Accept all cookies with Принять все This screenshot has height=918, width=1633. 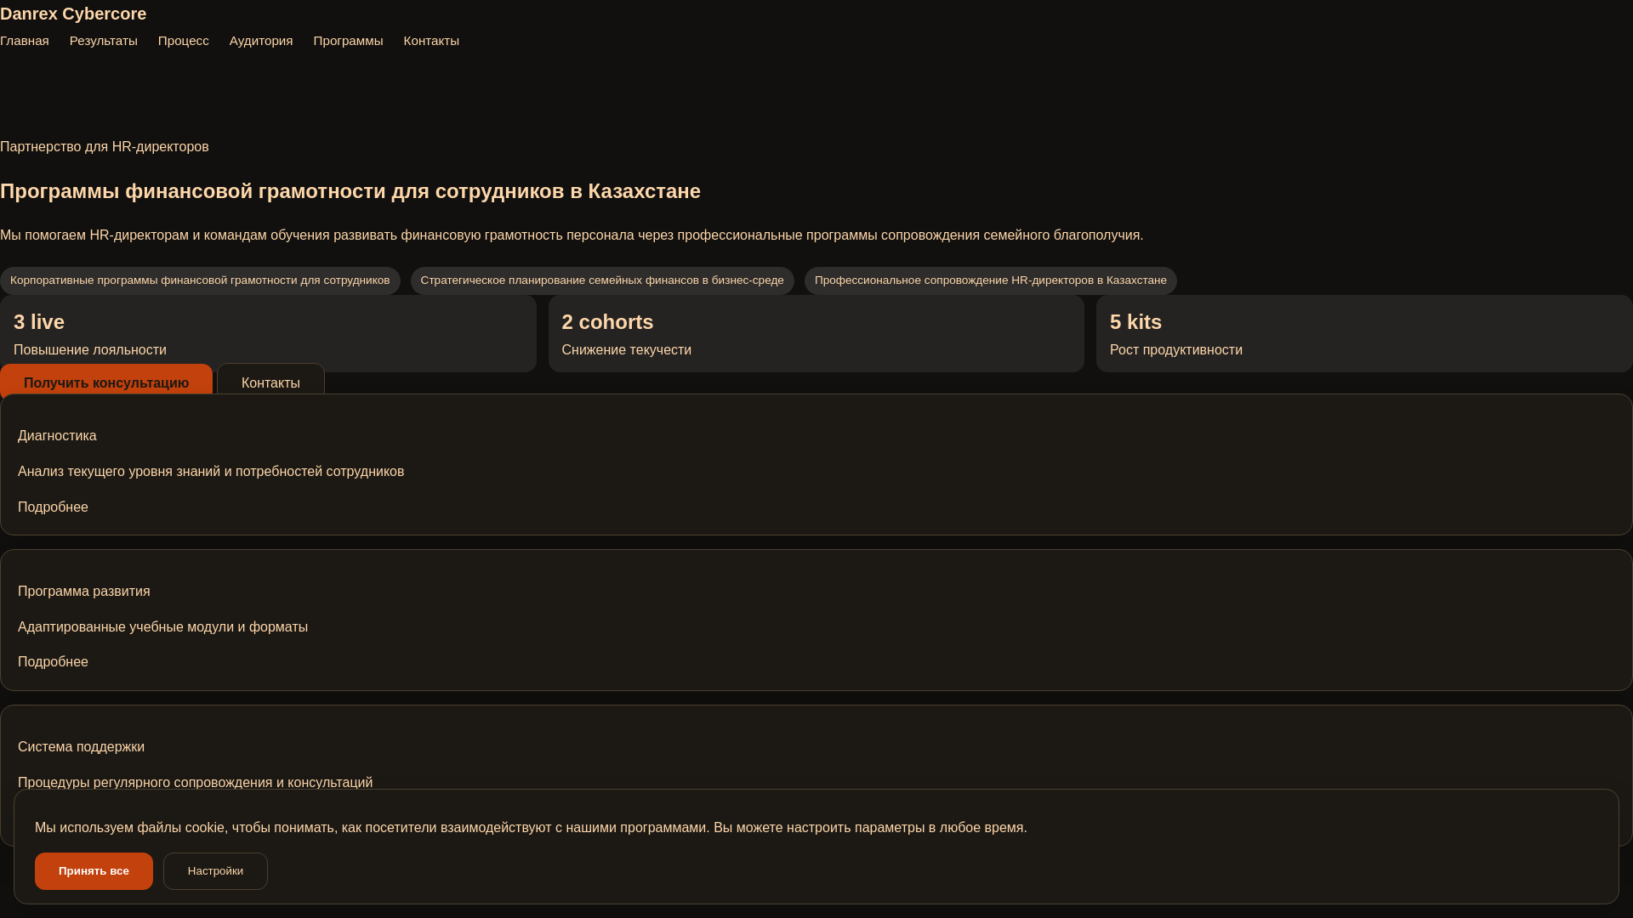click(94, 871)
